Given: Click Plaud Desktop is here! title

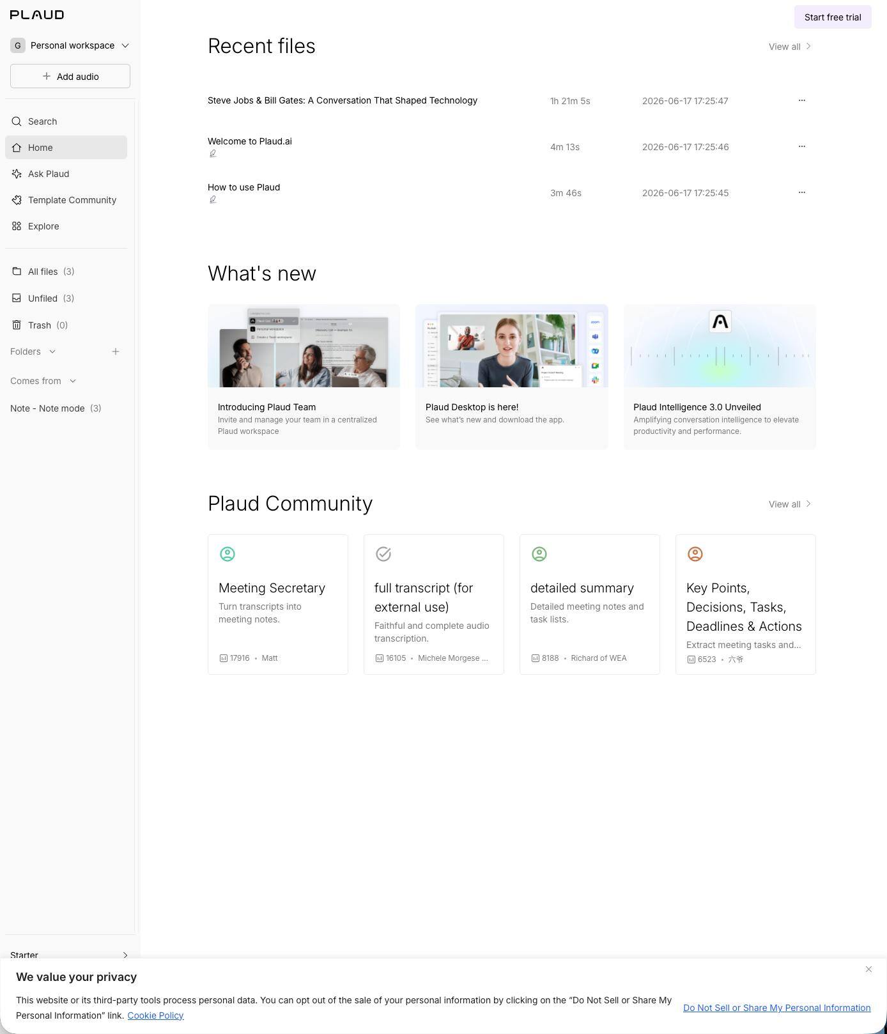Looking at the screenshot, I should 472,407.
